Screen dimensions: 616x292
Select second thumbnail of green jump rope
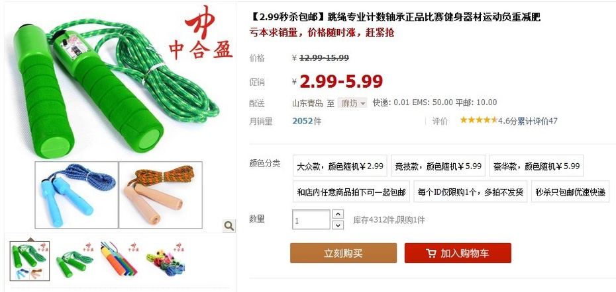pos(75,259)
